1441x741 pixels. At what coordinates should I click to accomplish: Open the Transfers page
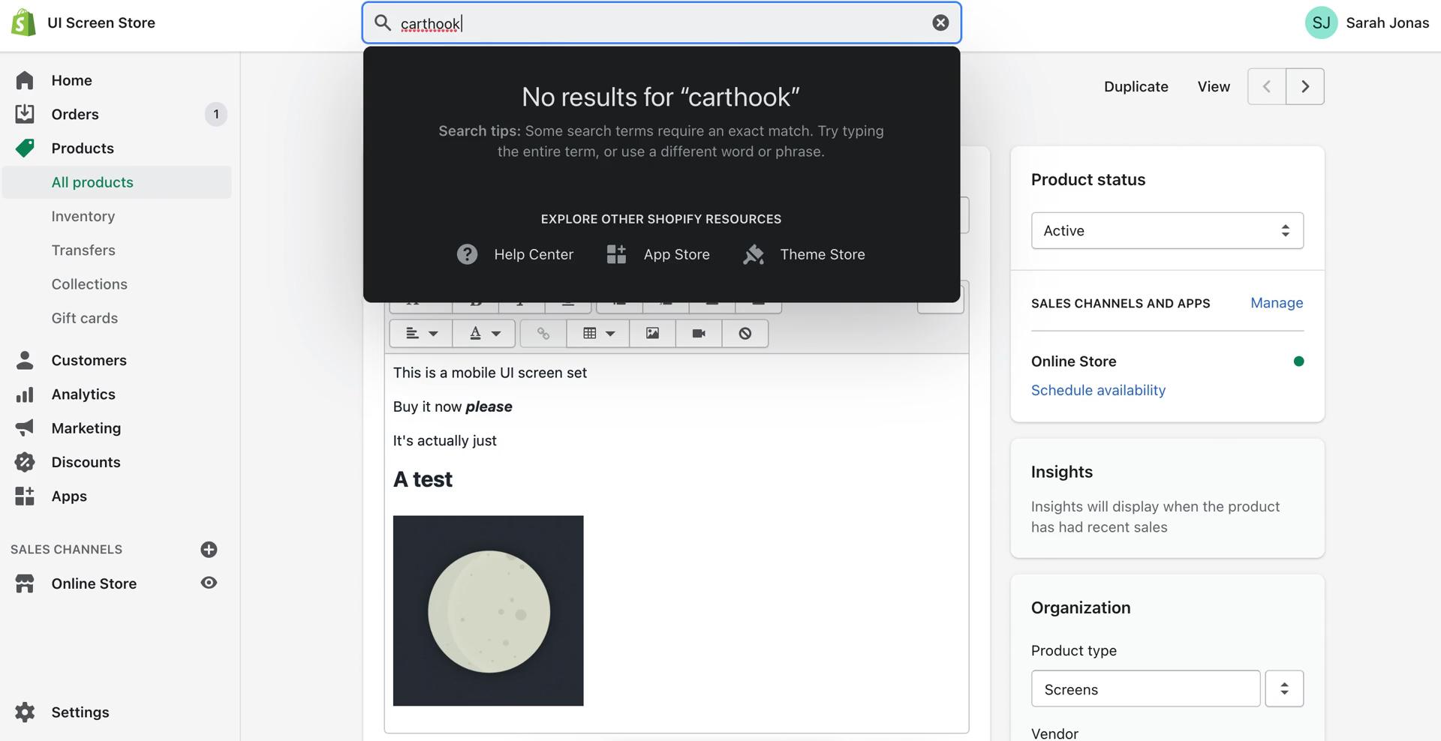tap(83, 250)
